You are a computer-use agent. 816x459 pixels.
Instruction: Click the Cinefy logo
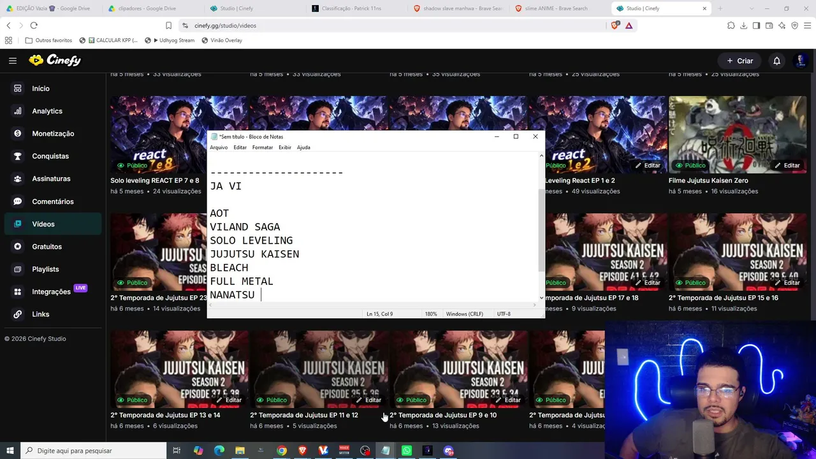(x=55, y=61)
